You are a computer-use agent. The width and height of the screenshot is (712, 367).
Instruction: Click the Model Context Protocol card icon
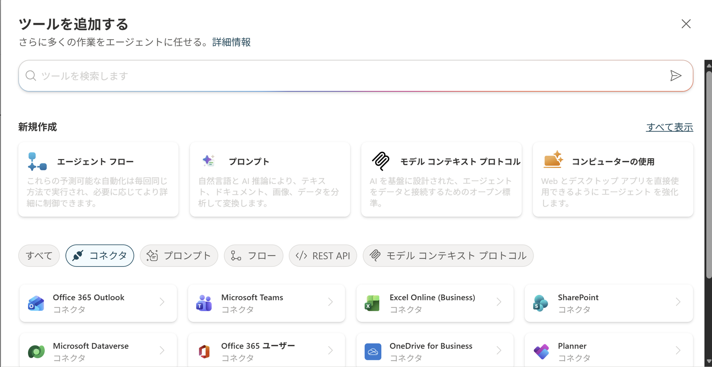(x=380, y=161)
